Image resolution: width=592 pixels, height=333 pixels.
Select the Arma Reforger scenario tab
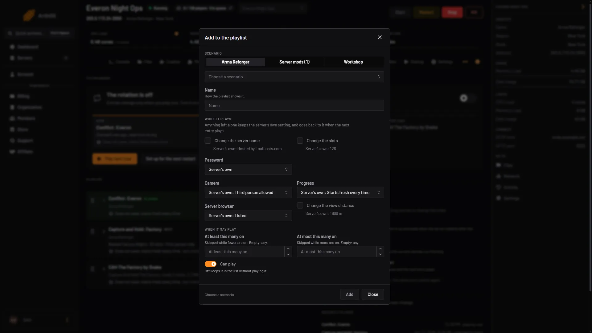tap(235, 62)
